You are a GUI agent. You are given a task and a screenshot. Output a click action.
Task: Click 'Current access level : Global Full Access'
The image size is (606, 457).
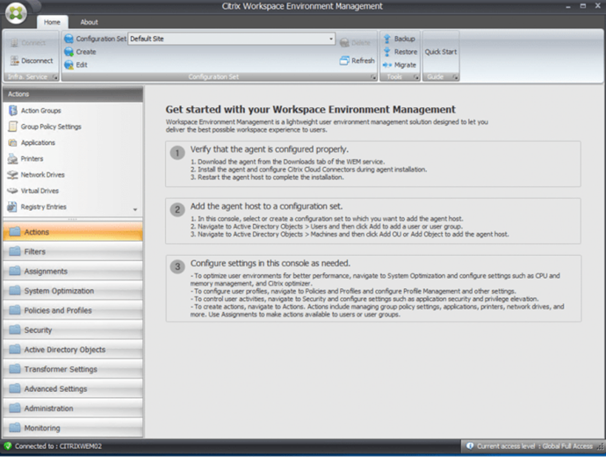[x=534, y=446]
